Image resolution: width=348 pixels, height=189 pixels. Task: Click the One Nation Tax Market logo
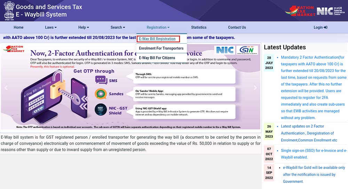point(300,11)
